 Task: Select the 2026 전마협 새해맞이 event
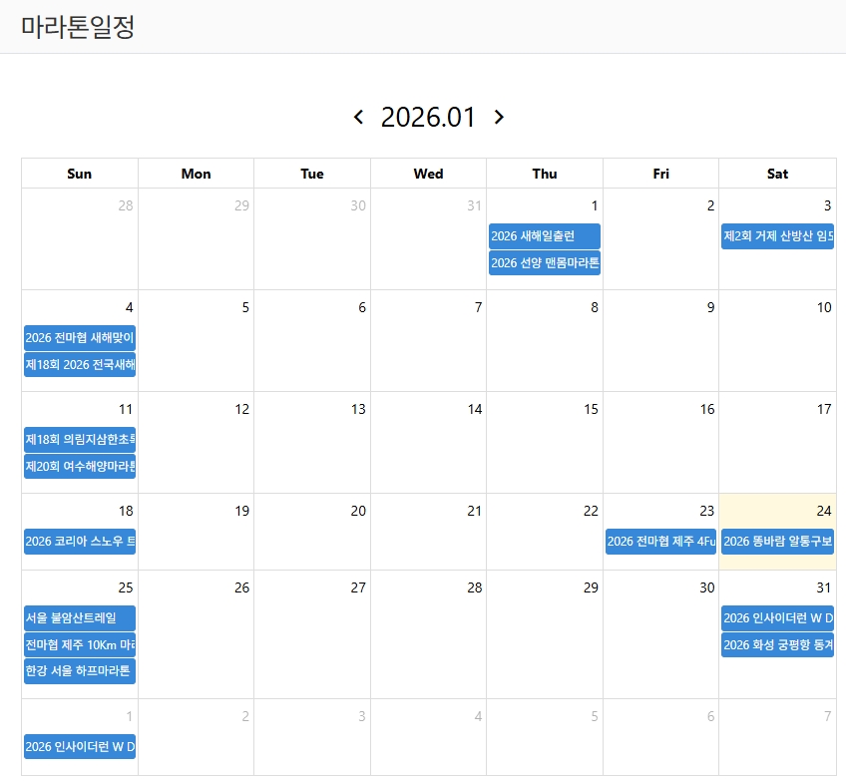click(x=80, y=338)
